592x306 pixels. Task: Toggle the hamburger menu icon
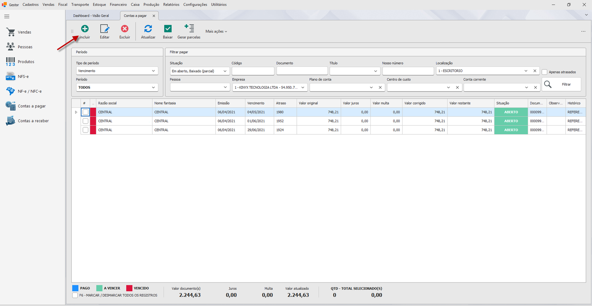click(7, 17)
